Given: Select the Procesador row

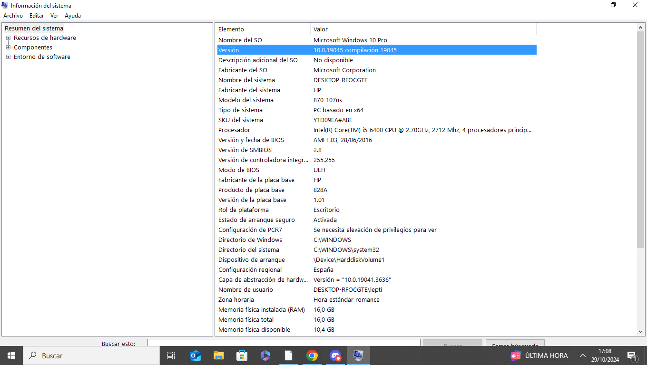Looking at the screenshot, I should 377,130.
